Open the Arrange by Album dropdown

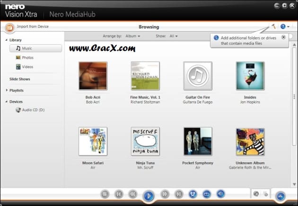132,36
